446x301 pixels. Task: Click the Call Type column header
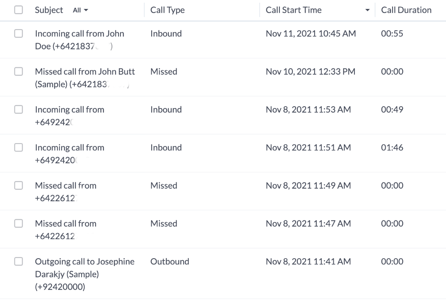pos(167,10)
